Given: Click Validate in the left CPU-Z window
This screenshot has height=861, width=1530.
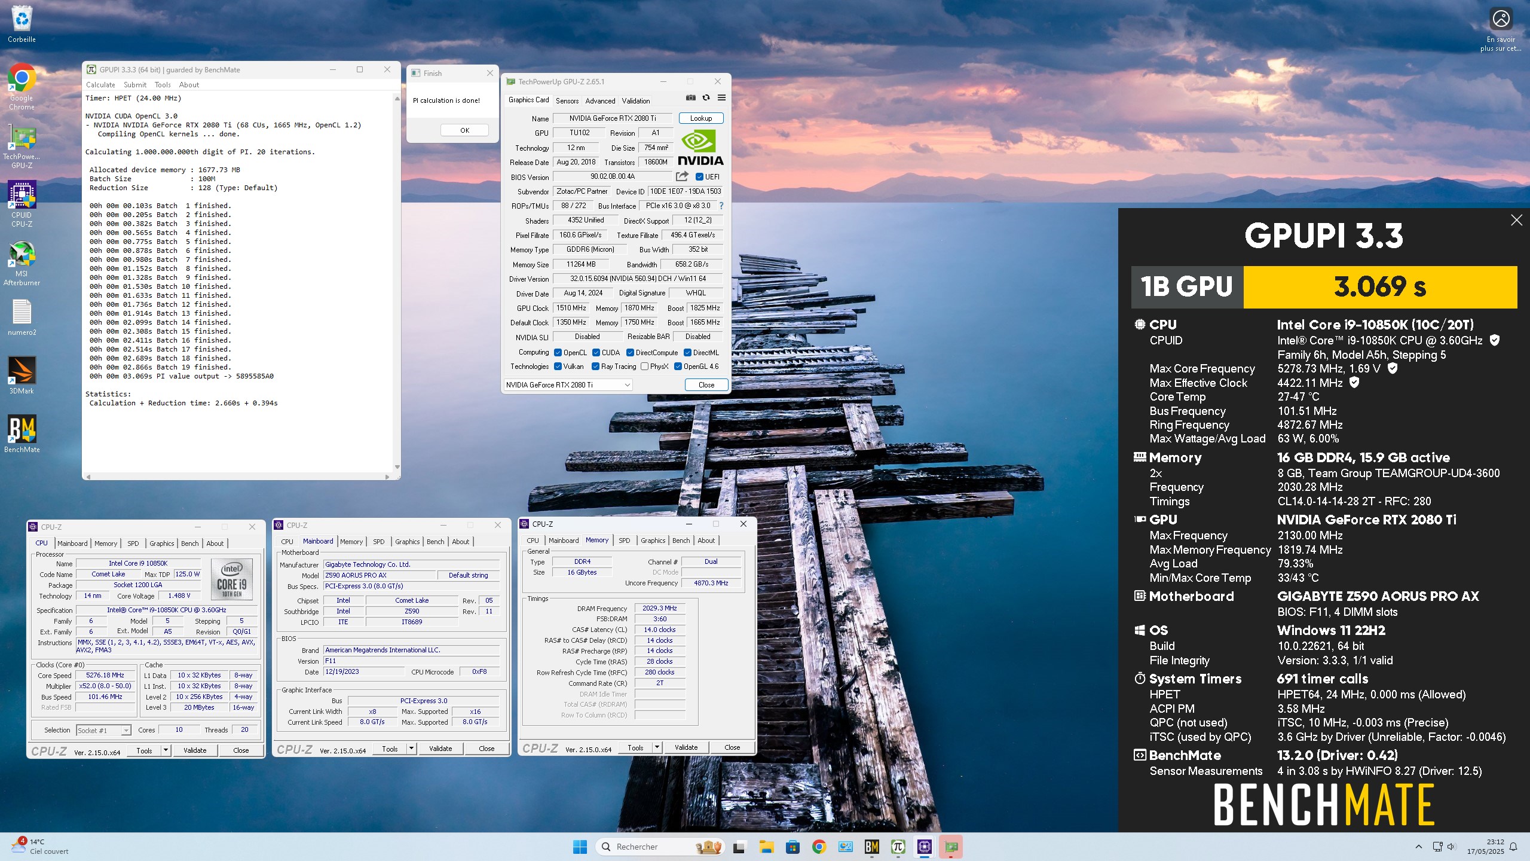Looking at the screenshot, I should [x=195, y=750].
